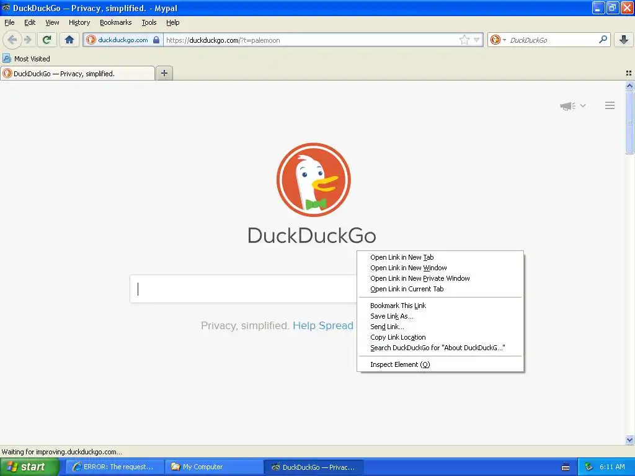The image size is (635, 476).
Task: Show tab groups grid icon
Action: (x=629, y=73)
